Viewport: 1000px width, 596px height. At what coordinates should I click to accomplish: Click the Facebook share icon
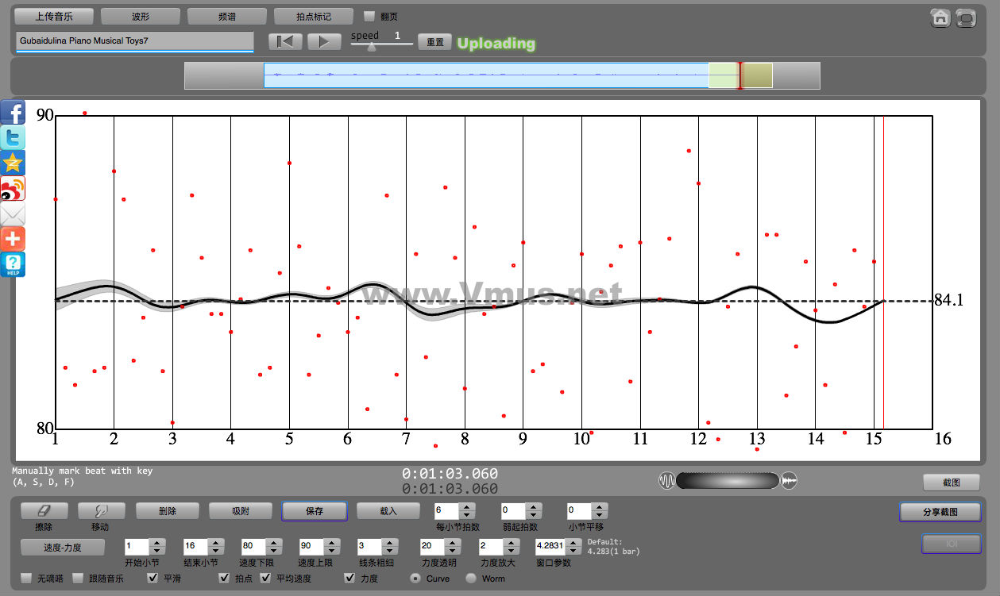[x=13, y=112]
